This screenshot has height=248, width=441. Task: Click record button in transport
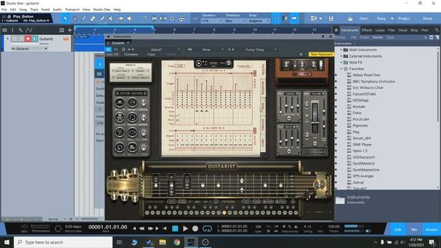point(195,229)
